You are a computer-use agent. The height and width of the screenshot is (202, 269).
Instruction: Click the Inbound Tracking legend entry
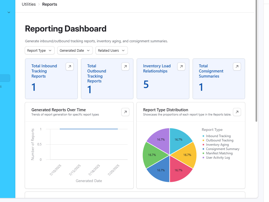pos(217,136)
